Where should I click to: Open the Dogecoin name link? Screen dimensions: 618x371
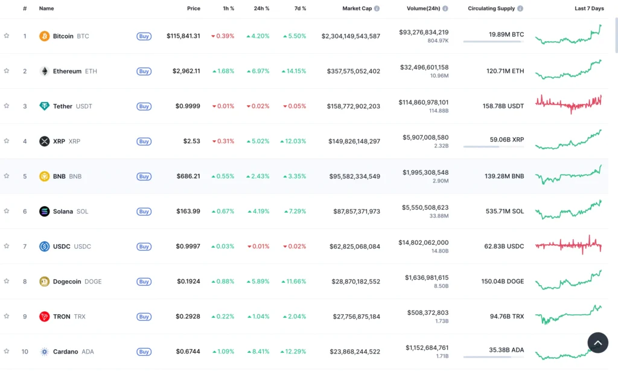pyautogui.click(x=67, y=282)
